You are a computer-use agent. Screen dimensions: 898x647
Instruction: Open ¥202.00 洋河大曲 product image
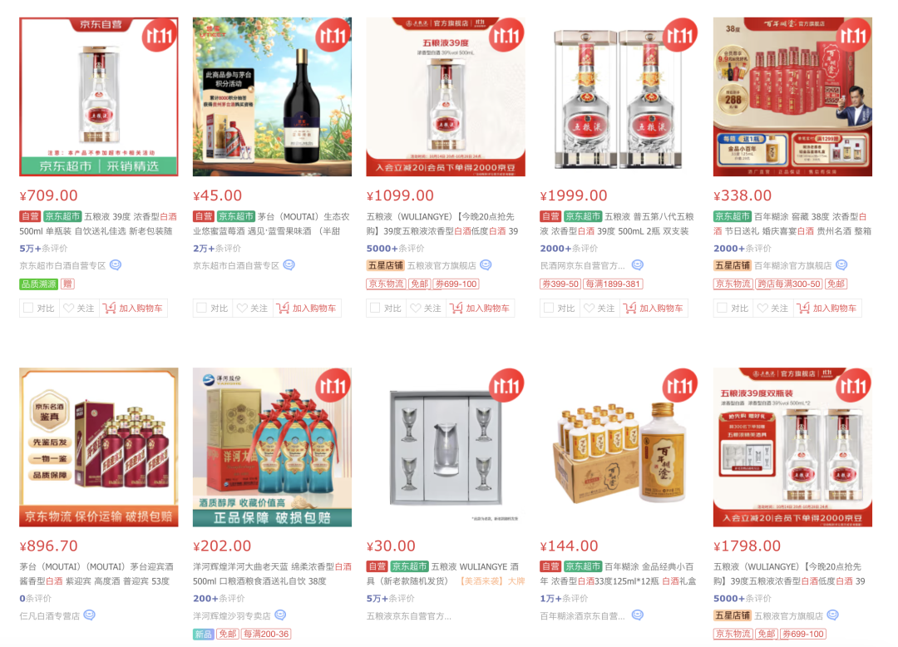pos(272,447)
